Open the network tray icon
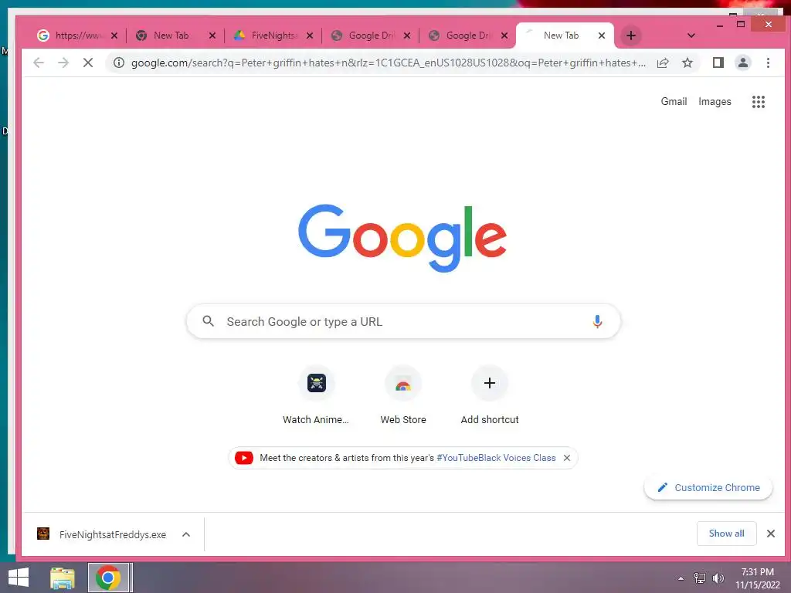 click(x=699, y=578)
